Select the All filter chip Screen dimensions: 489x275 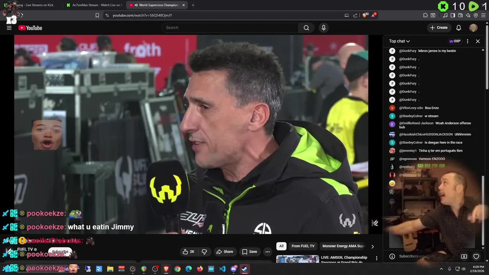282,246
